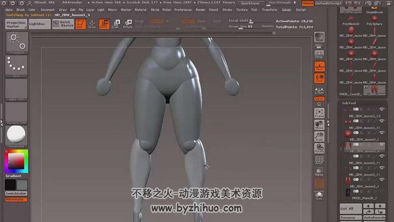
Task: Move subtool up with curved arrow
Action: 368,212
